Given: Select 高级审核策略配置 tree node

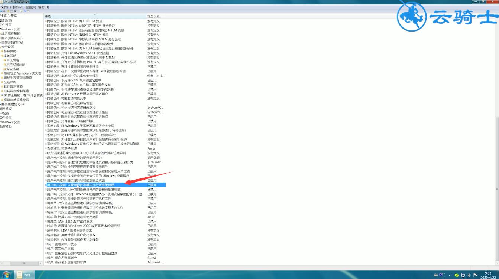Looking at the screenshot, I should [x=16, y=100].
